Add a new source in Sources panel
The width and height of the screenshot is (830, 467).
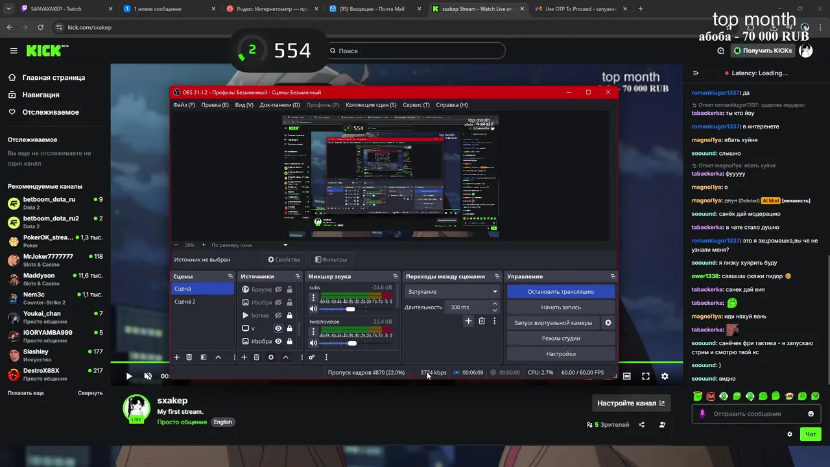point(244,357)
